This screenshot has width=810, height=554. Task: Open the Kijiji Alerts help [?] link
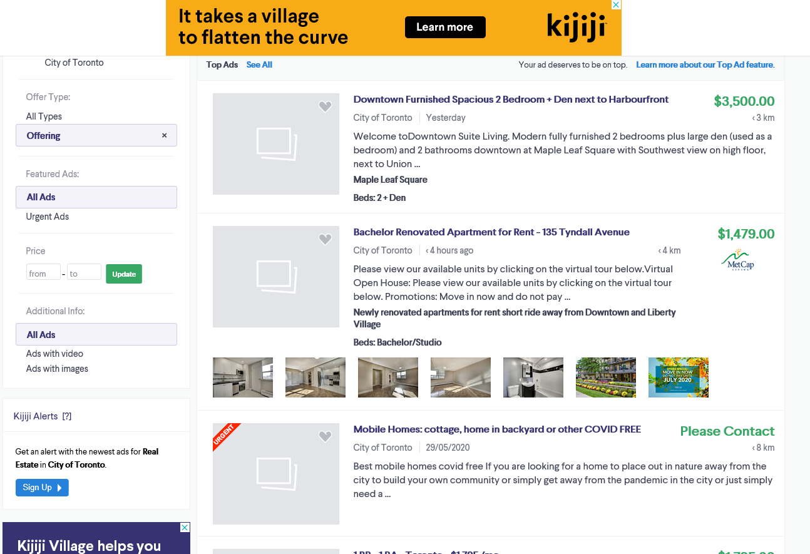click(x=67, y=416)
